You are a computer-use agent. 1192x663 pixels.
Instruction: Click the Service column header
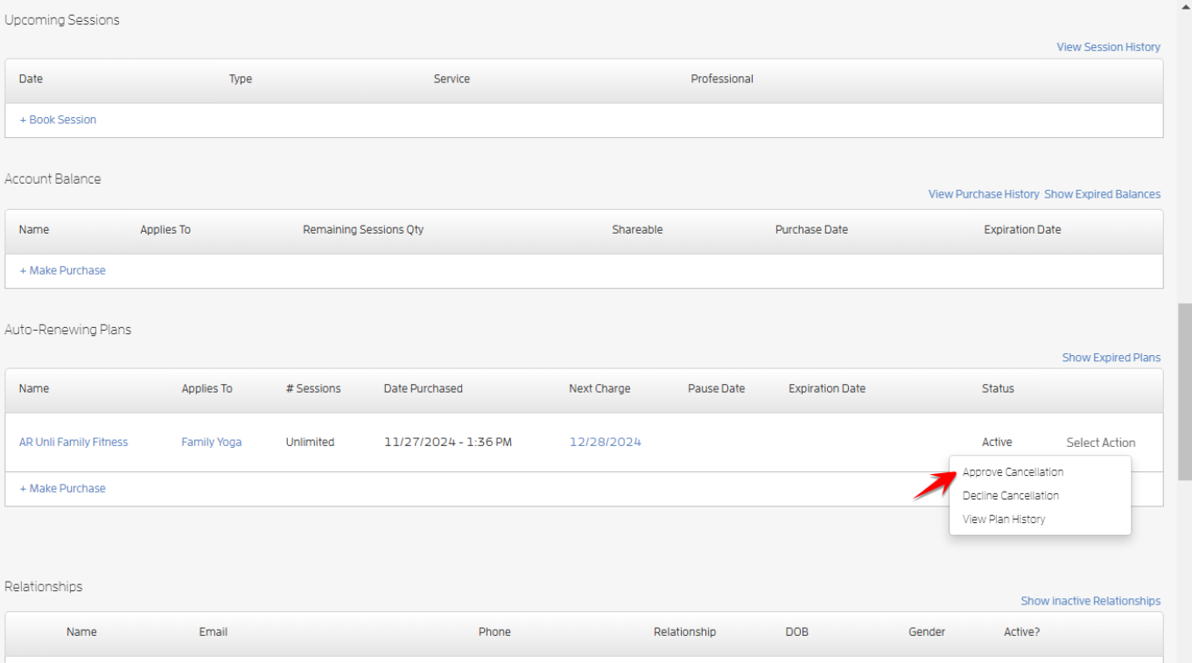coord(452,79)
